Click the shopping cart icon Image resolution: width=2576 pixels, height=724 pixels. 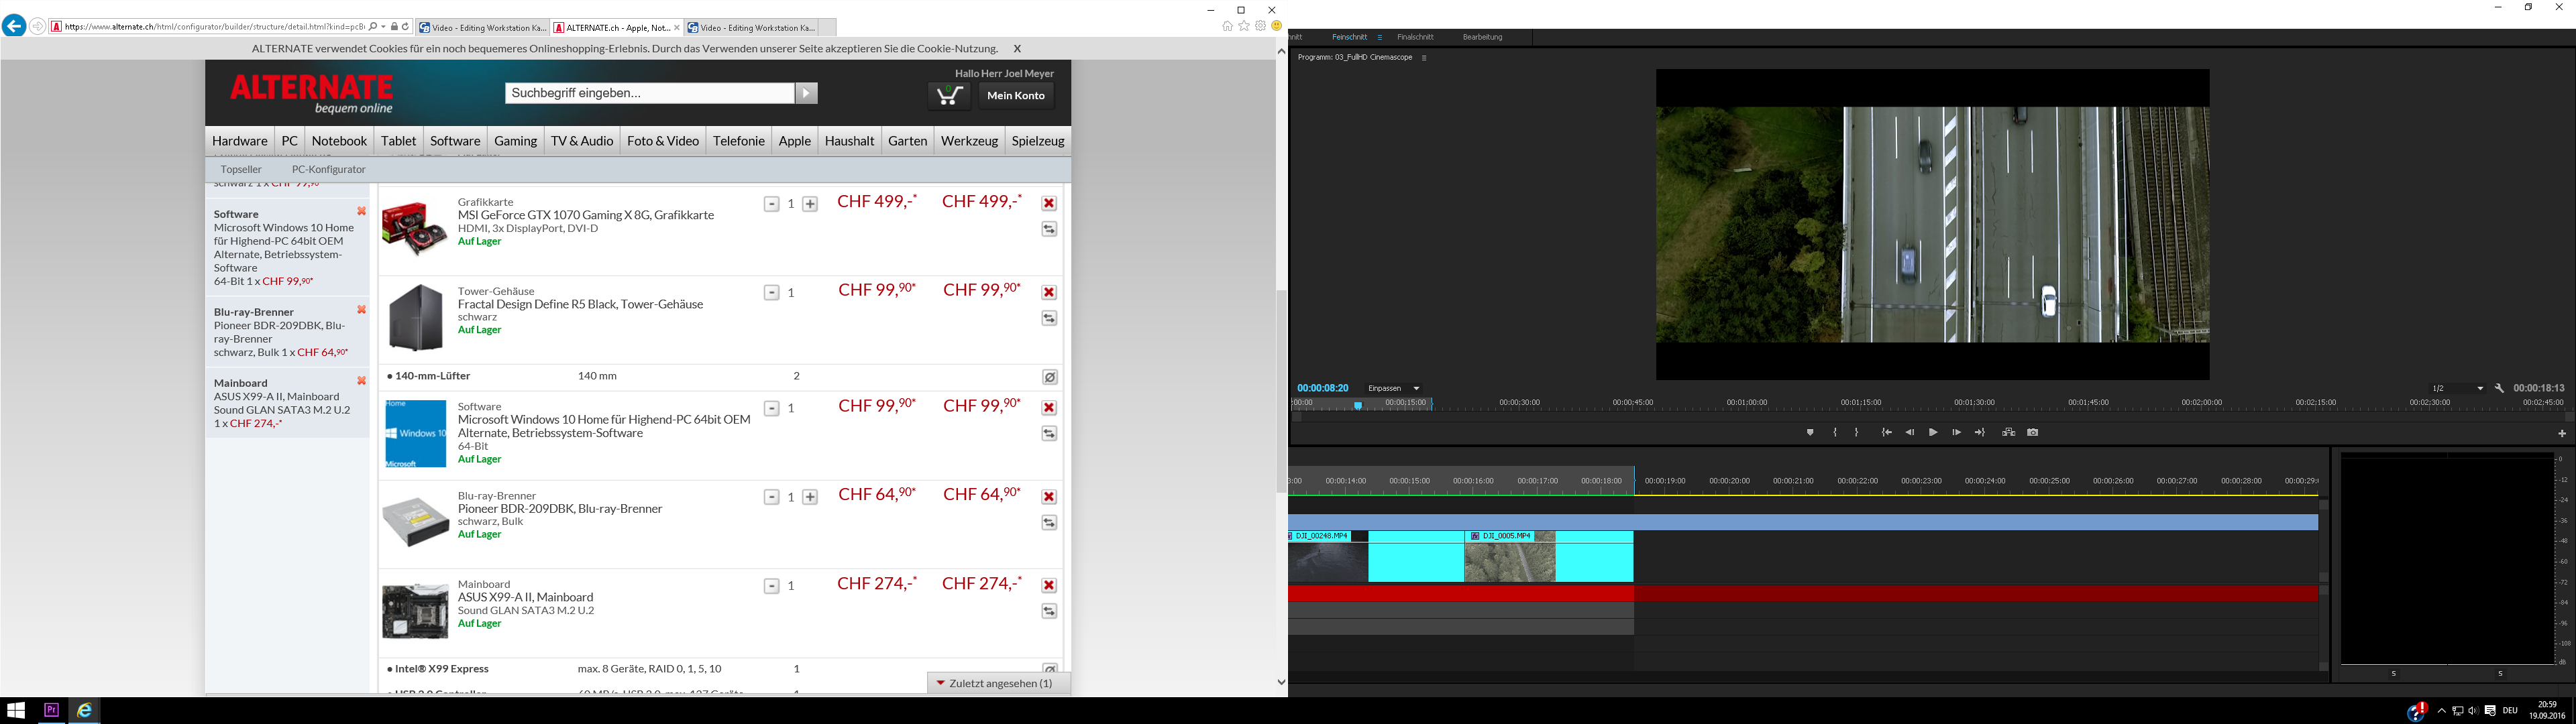948,96
